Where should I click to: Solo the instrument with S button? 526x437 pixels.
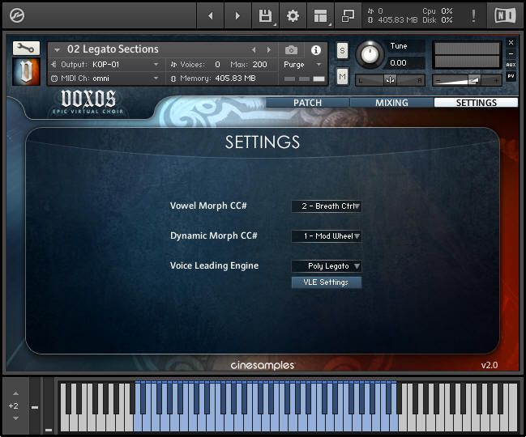tap(342, 50)
